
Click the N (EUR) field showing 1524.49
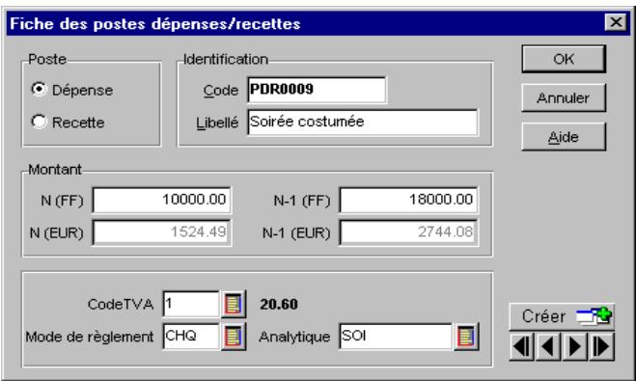pos(162,232)
